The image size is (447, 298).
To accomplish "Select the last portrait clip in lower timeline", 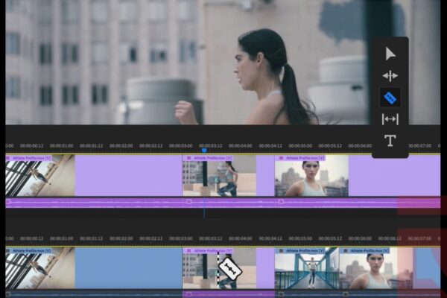I will pyautogui.click(x=369, y=270).
